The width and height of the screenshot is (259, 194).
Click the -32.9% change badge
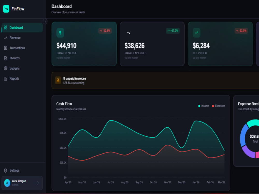tap(105, 31)
